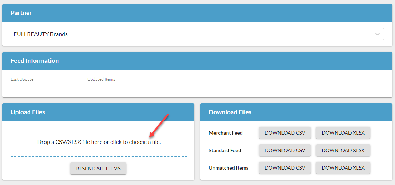The height and width of the screenshot is (185, 395).
Task: Click the FULLBEAUTY Brands partner field
Action: (190, 34)
